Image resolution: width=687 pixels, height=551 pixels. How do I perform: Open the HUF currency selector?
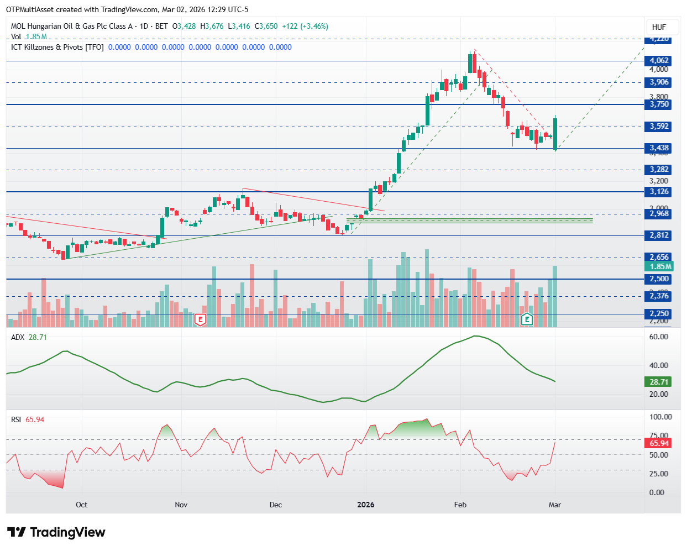click(659, 27)
